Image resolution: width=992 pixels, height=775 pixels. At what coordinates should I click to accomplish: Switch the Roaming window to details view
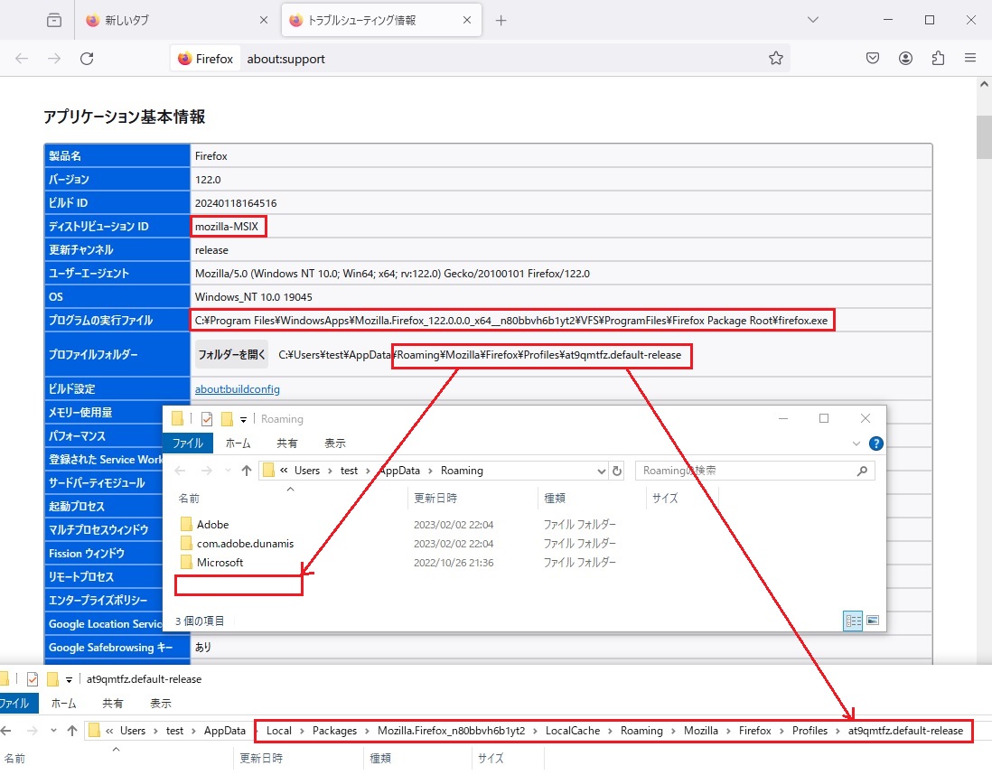853,621
